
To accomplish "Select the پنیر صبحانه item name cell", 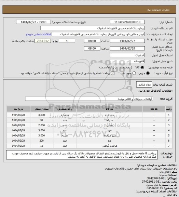I will coord(109,135).
